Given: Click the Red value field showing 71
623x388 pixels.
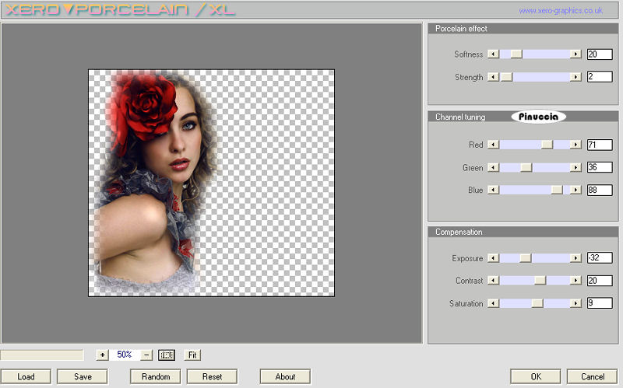Looking at the screenshot, I should [x=600, y=145].
